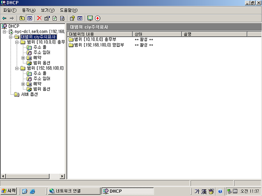Click Export List toolbar icon

tap(62, 19)
